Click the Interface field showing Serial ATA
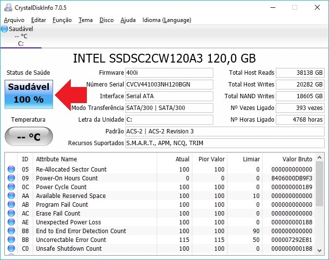329x260 pixels. [169, 96]
